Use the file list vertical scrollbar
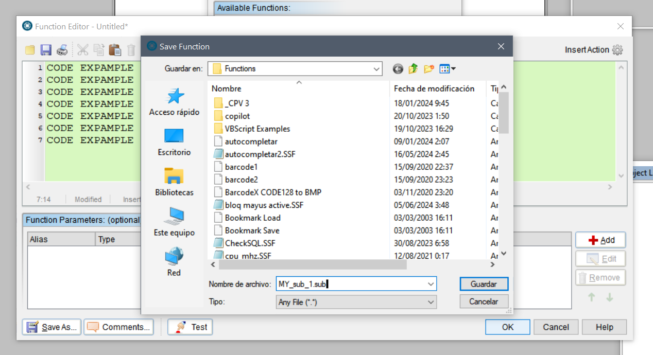The width and height of the screenshot is (653, 355). (x=504, y=113)
